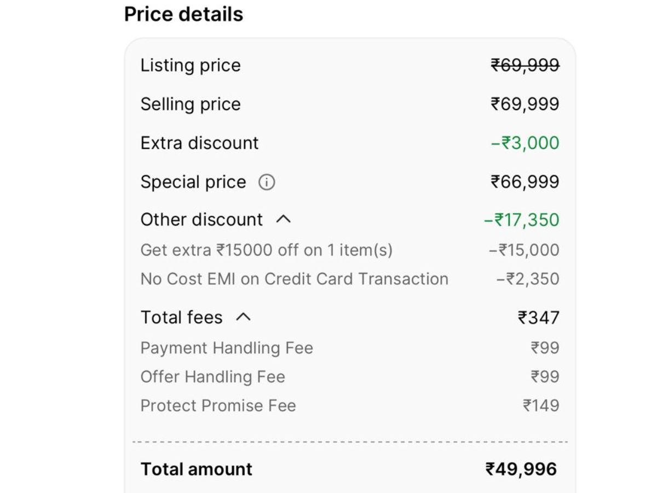Click the Price details heading
This screenshot has width=657, height=493.
pos(183,14)
